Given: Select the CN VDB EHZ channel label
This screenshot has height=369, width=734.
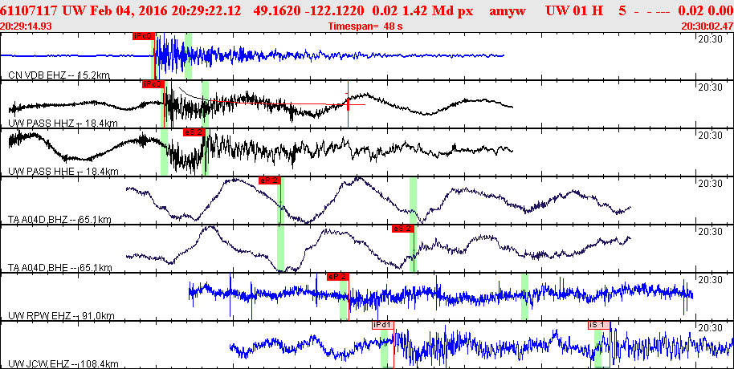Looking at the screenshot, I should [x=59, y=75].
